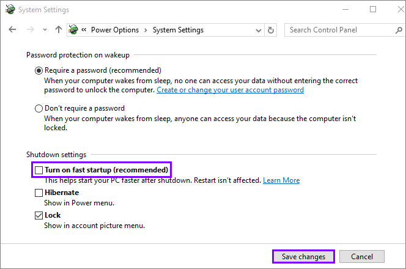Select Don't require a password option
This screenshot has width=406, height=269.
tap(40, 108)
